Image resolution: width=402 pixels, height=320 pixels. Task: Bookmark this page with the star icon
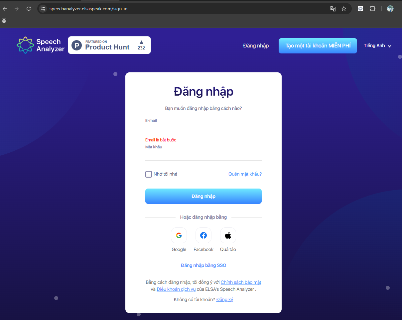coord(344,9)
